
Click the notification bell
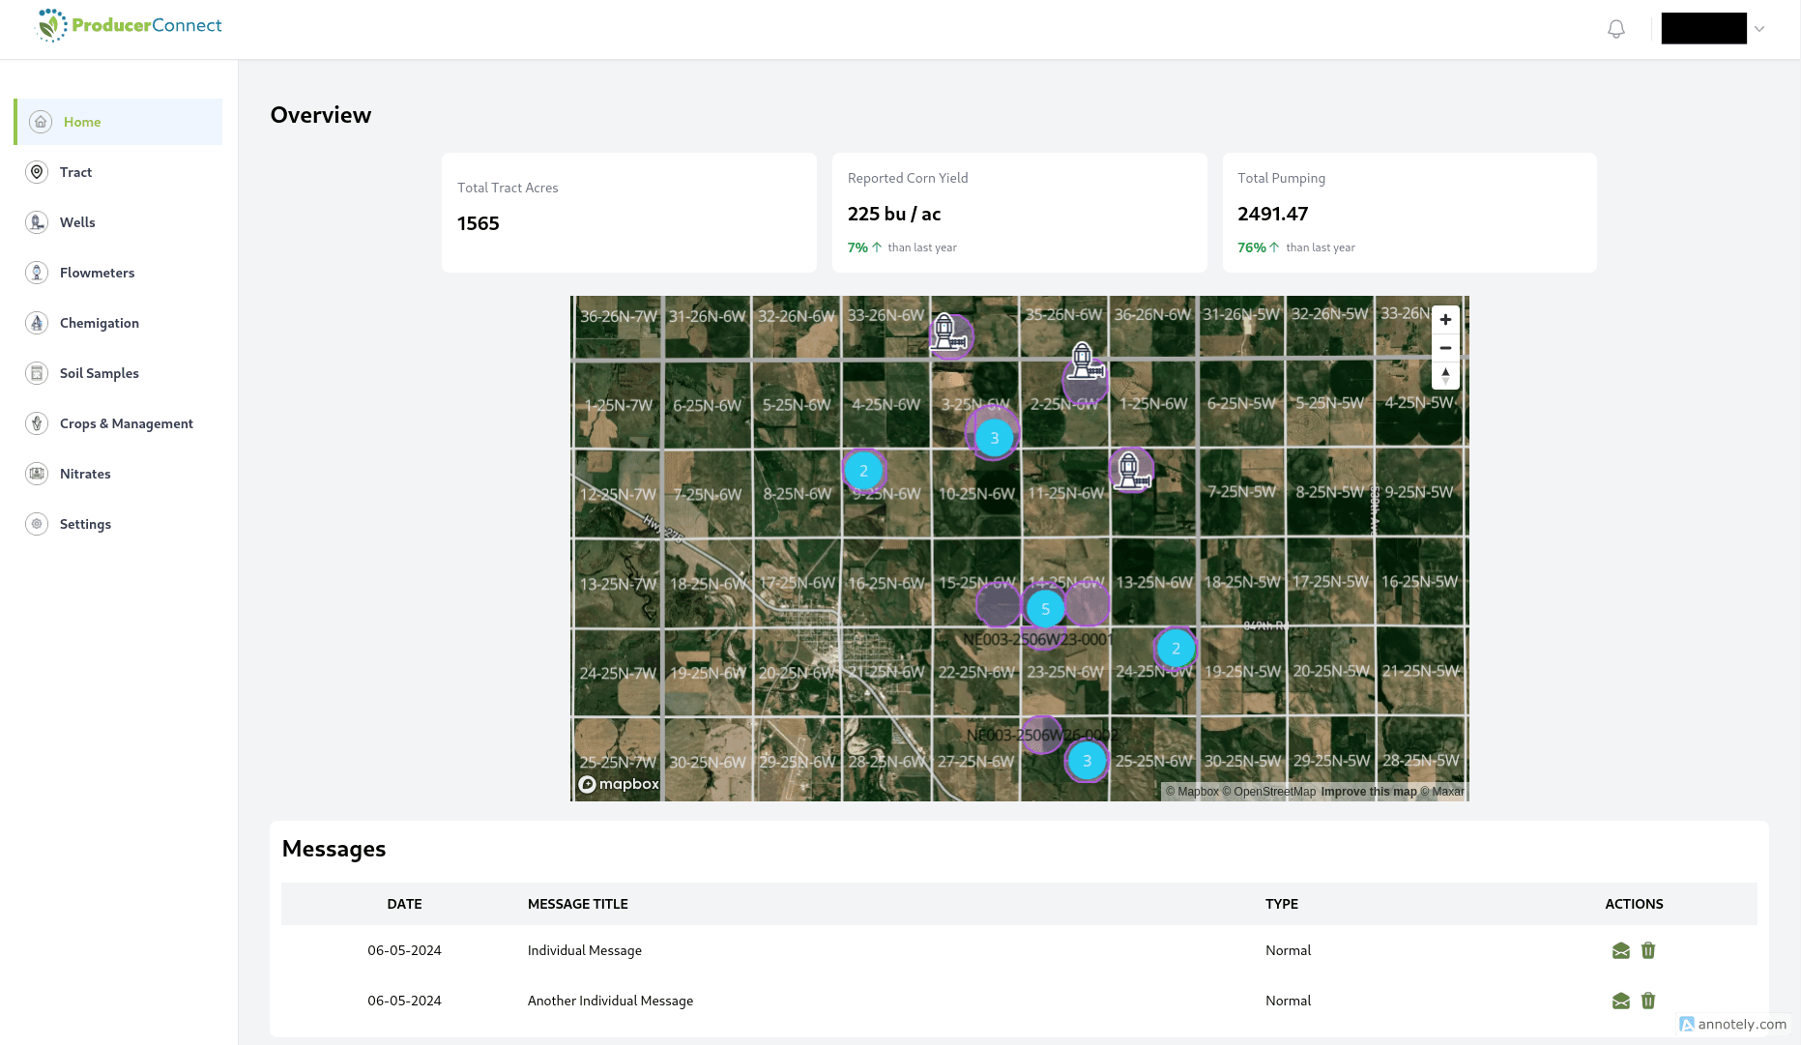[1615, 28]
